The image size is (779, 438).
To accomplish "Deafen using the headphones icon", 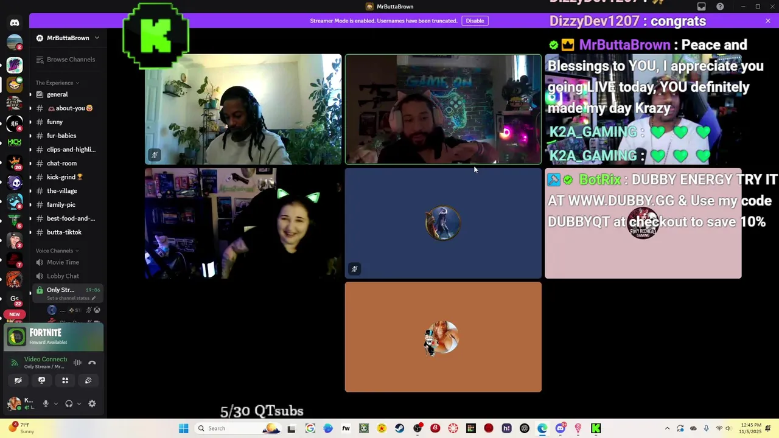I will [x=69, y=403].
